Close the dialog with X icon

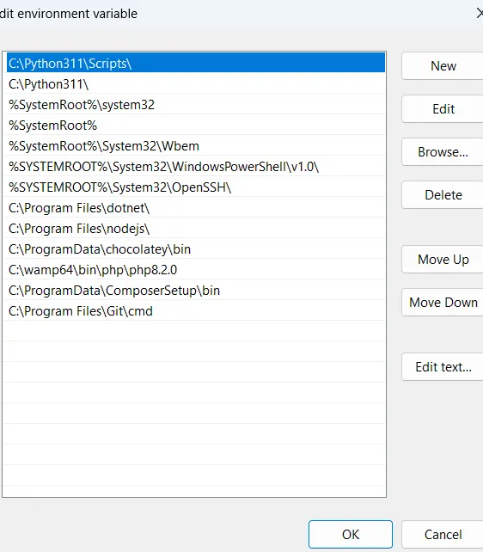coord(480,14)
